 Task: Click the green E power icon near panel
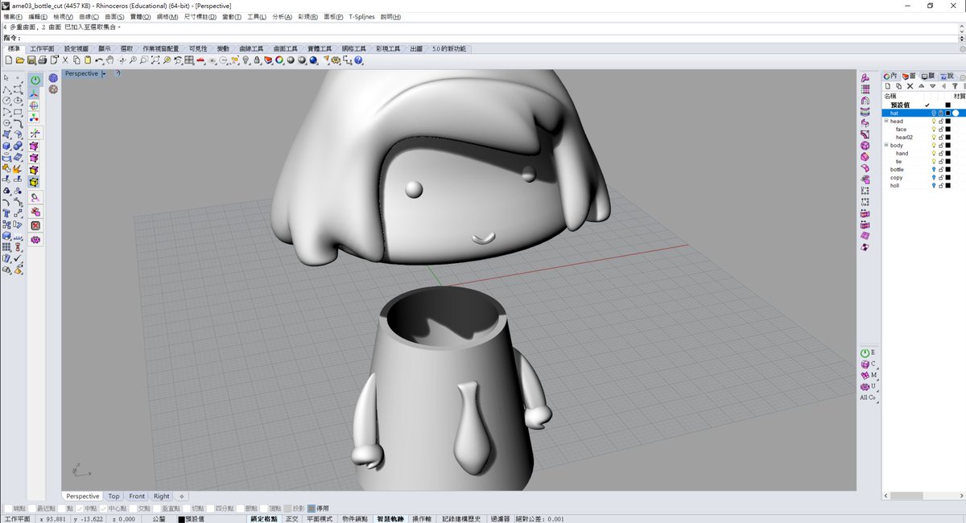coord(865,352)
